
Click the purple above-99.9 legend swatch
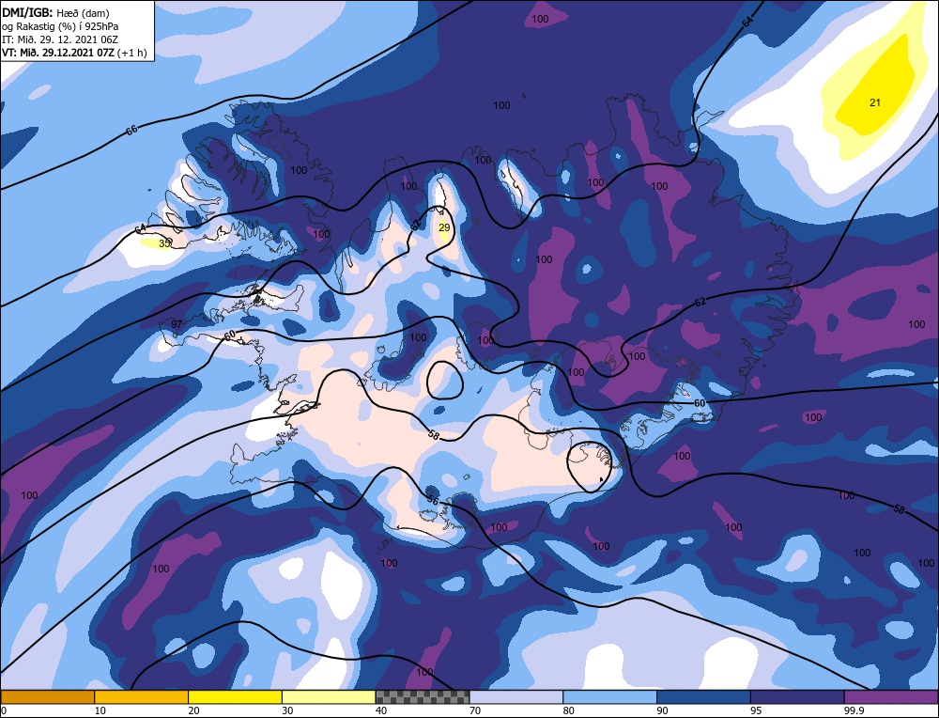(x=891, y=696)
